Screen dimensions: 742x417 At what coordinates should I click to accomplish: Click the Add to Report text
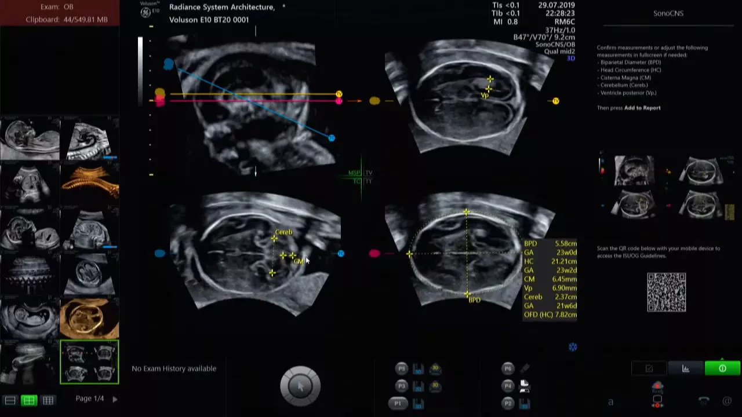click(x=642, y=108)
